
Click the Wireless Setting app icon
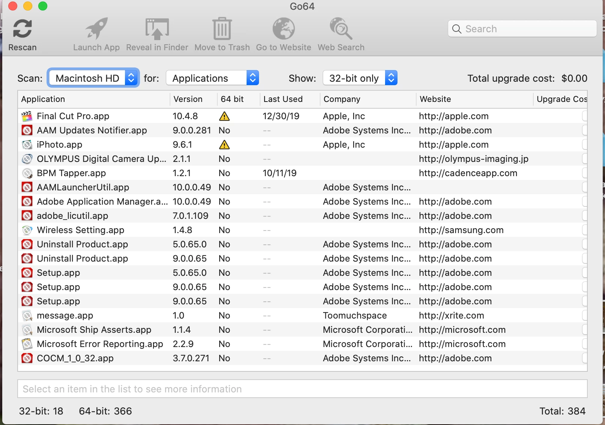[27, 230]
